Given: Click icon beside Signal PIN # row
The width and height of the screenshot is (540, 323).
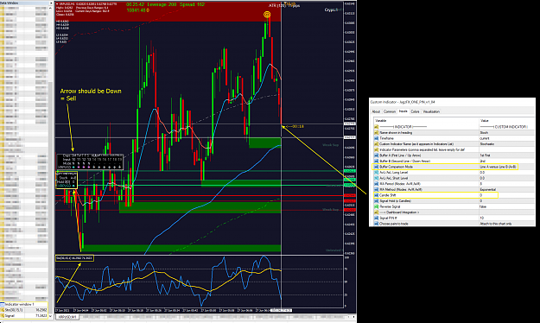Looking at the screenshot, I should [x=377, y=218].
